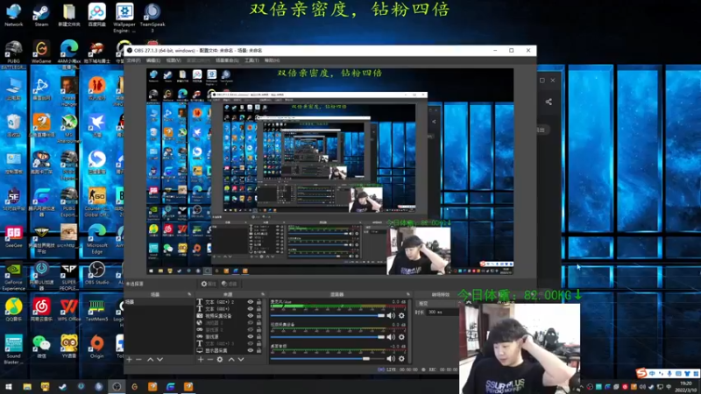Move selected scene down
This screenshot has height=394, width=701.
pyautogui.click(x=160, y=359)
